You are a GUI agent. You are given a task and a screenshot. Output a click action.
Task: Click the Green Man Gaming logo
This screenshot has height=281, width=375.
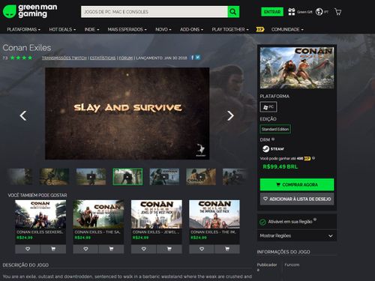[x=30, y=11]
